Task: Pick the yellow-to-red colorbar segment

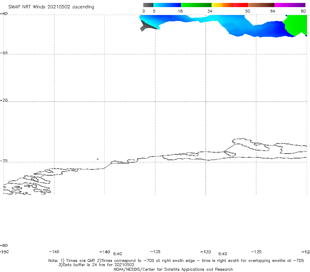Action: tap(230, 5)
